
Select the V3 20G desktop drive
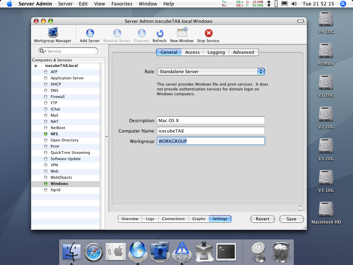click(326, 146)
